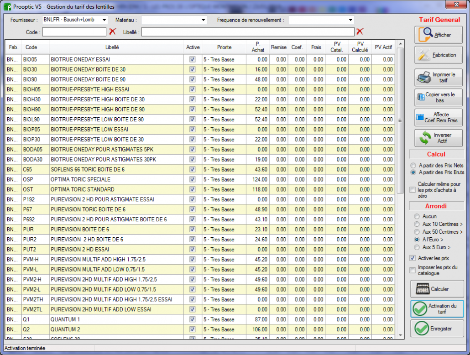The image size is (470, 355).
Task: Click PUREVISION MULTIF ADD HIGH 1.75/2.5 label
Action: click(x=98, y=259)
